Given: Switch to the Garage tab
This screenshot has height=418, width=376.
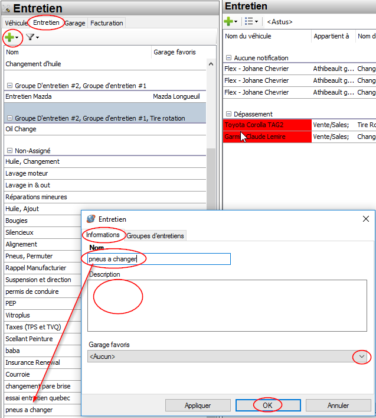Looking at the screenshot, I should (75, 23).
